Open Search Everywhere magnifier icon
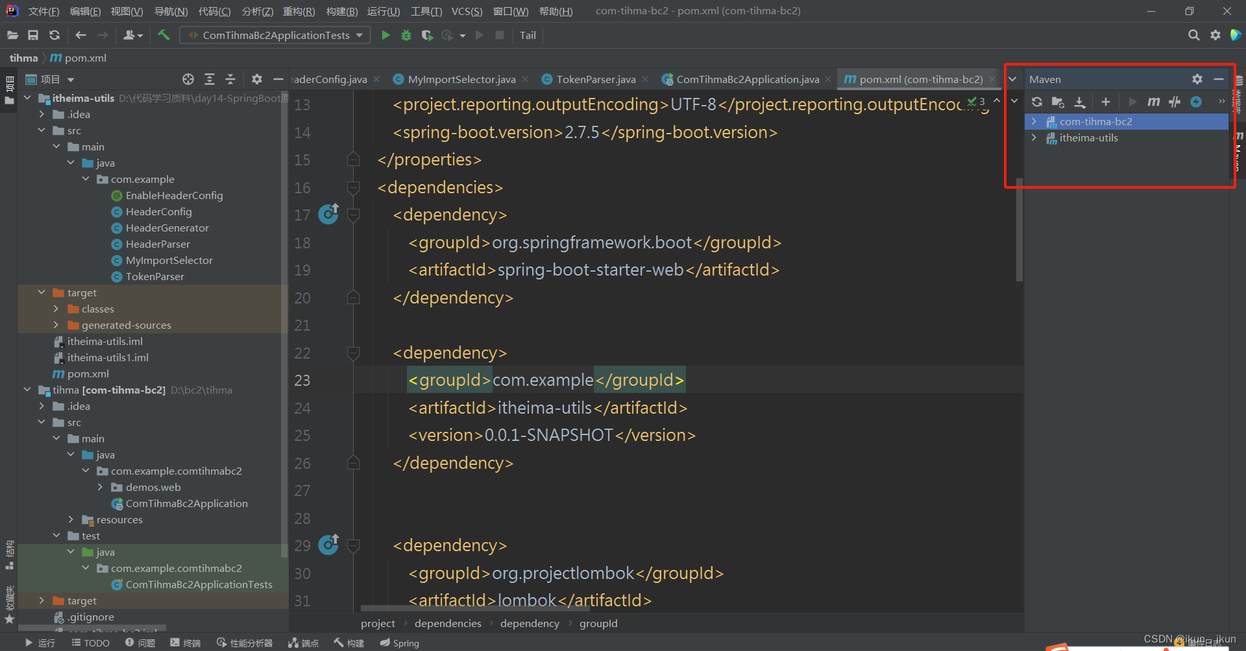This screenshot has width=1246, height=651. point(1193,35)
